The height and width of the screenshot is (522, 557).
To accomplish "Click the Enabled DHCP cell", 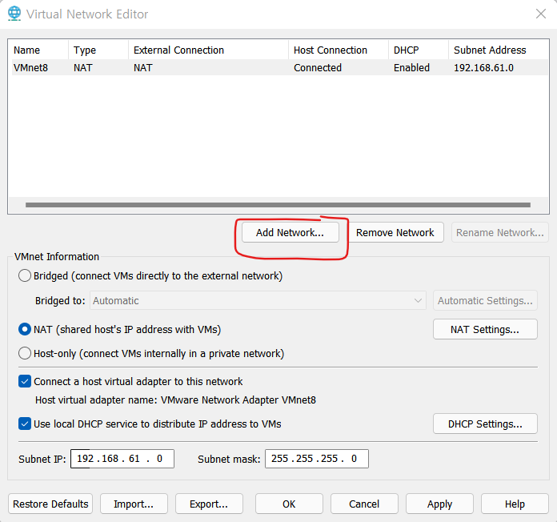I will pyautogui.click(x=411, y=67).
